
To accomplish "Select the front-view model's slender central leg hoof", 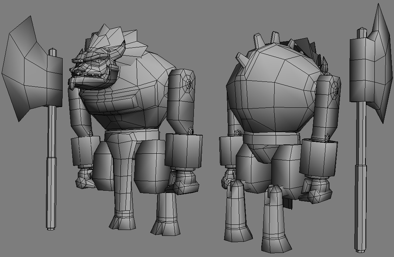I will (x=122, y=222).
